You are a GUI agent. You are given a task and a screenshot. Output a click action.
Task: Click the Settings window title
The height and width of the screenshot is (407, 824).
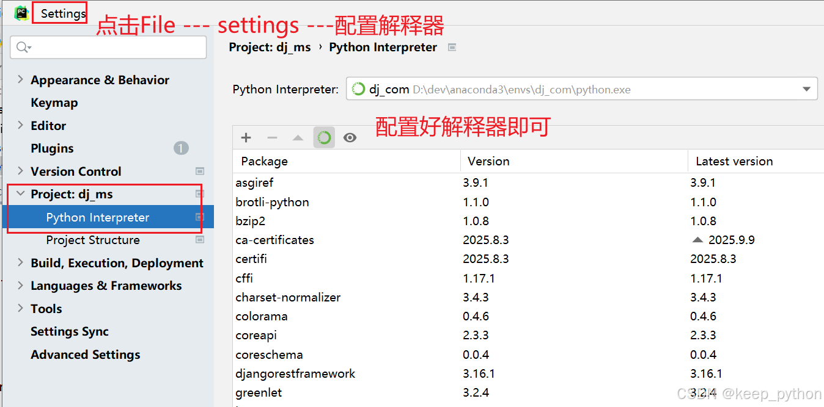[x=63, y=13]
